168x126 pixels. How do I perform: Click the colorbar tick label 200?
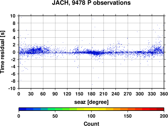(x=164, y=116)
